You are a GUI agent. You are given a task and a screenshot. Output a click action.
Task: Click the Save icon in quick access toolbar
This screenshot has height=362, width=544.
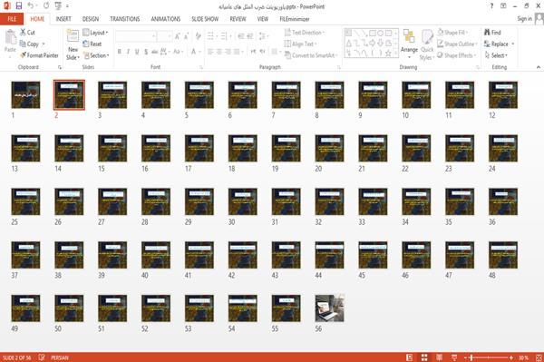(19, 6)
